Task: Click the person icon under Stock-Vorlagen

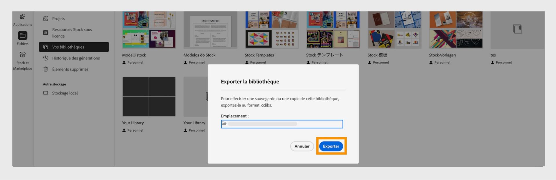Action: coord(431,63)
